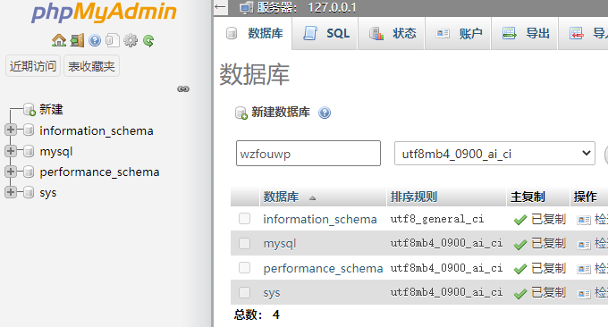Screen dimensions: 608x327
Task: Click 新建数据库 database icon in main panel
Action: [241, 113]
